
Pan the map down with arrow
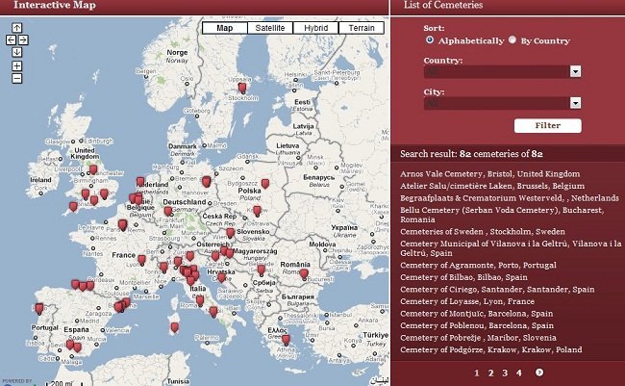pos(16,52)
